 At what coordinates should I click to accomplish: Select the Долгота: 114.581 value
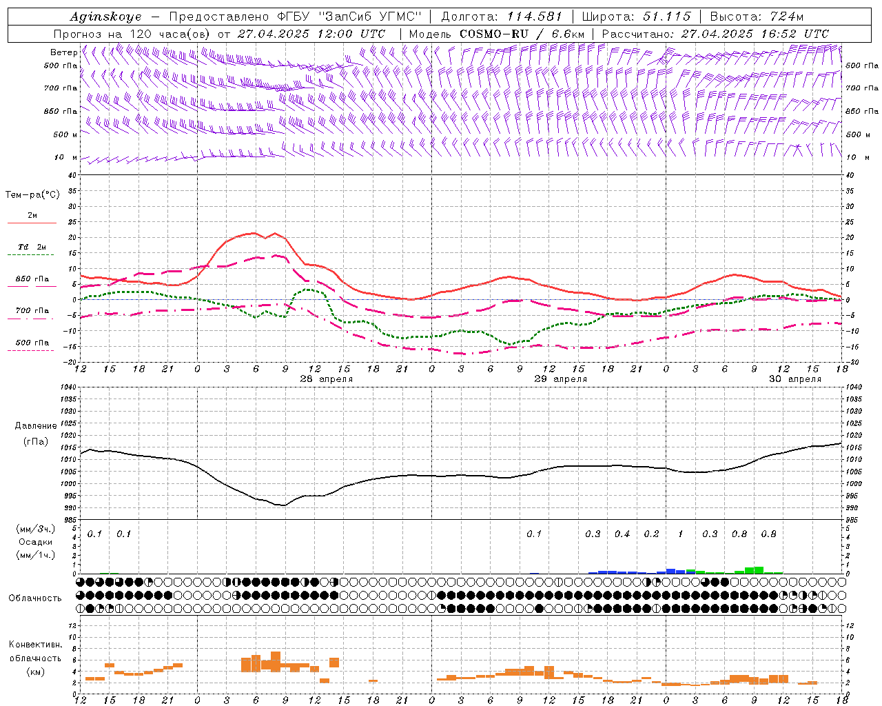pyautogui.click(x=502, y=17)
